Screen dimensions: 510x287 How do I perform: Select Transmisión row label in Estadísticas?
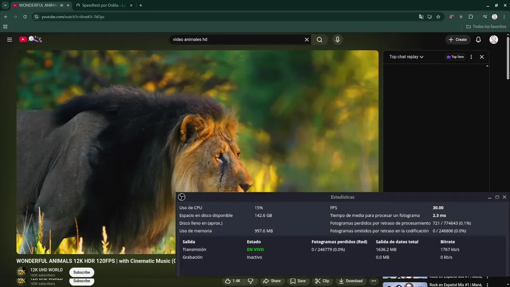click(x=194, y=250)
